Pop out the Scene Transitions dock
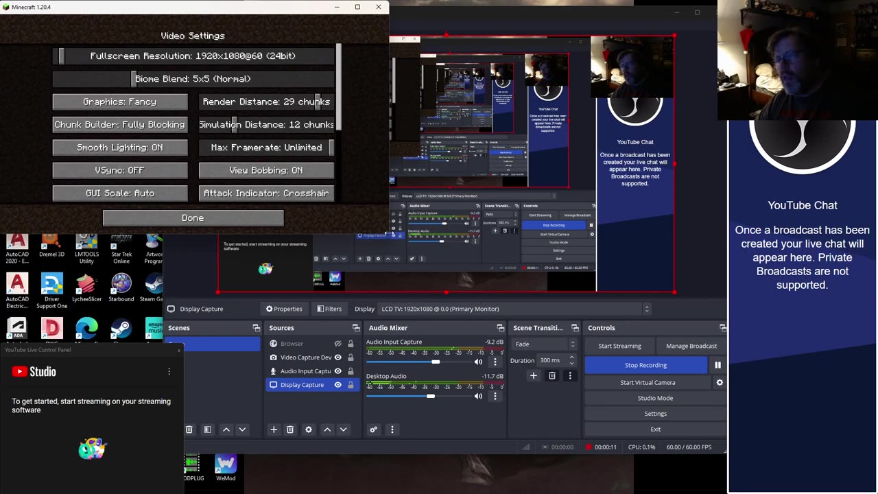Image resolution: width=878 pixels, height=494 pixels. tap(575, 328)
